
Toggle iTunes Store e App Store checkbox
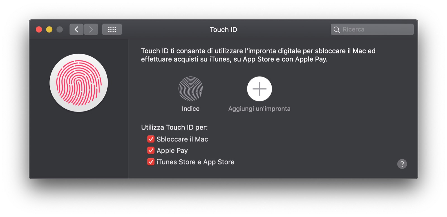[151, 162]
